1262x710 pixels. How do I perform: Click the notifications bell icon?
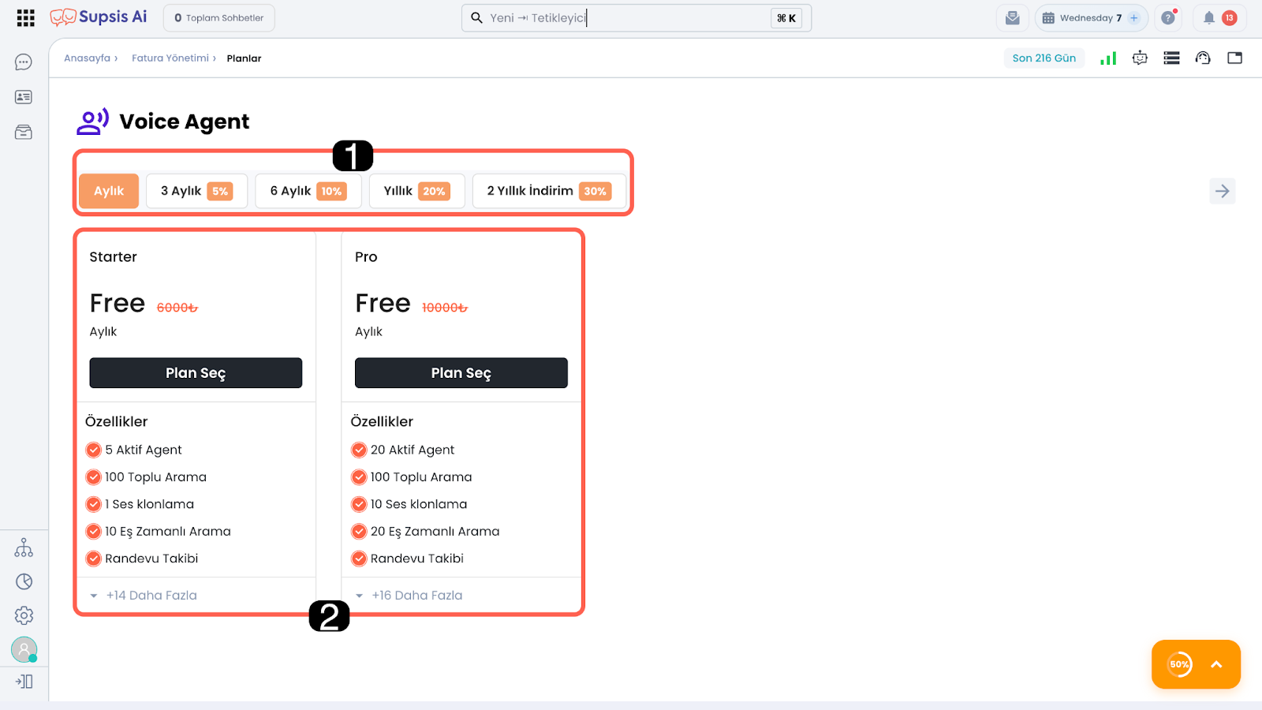[x=1208, y=18]
